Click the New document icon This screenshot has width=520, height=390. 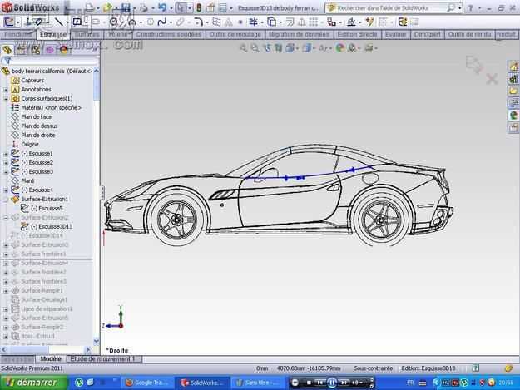pos(89,7)
